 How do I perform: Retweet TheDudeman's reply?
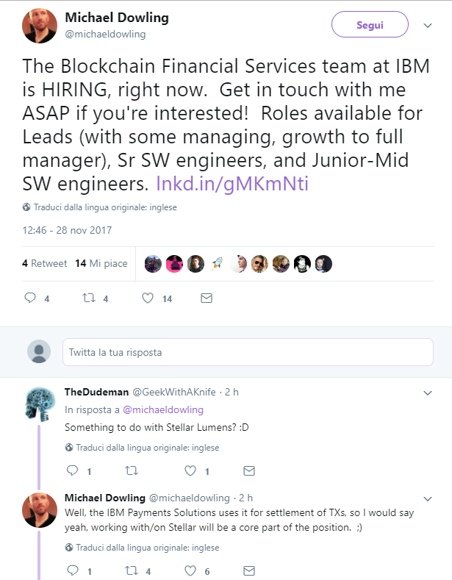point(132,470)
